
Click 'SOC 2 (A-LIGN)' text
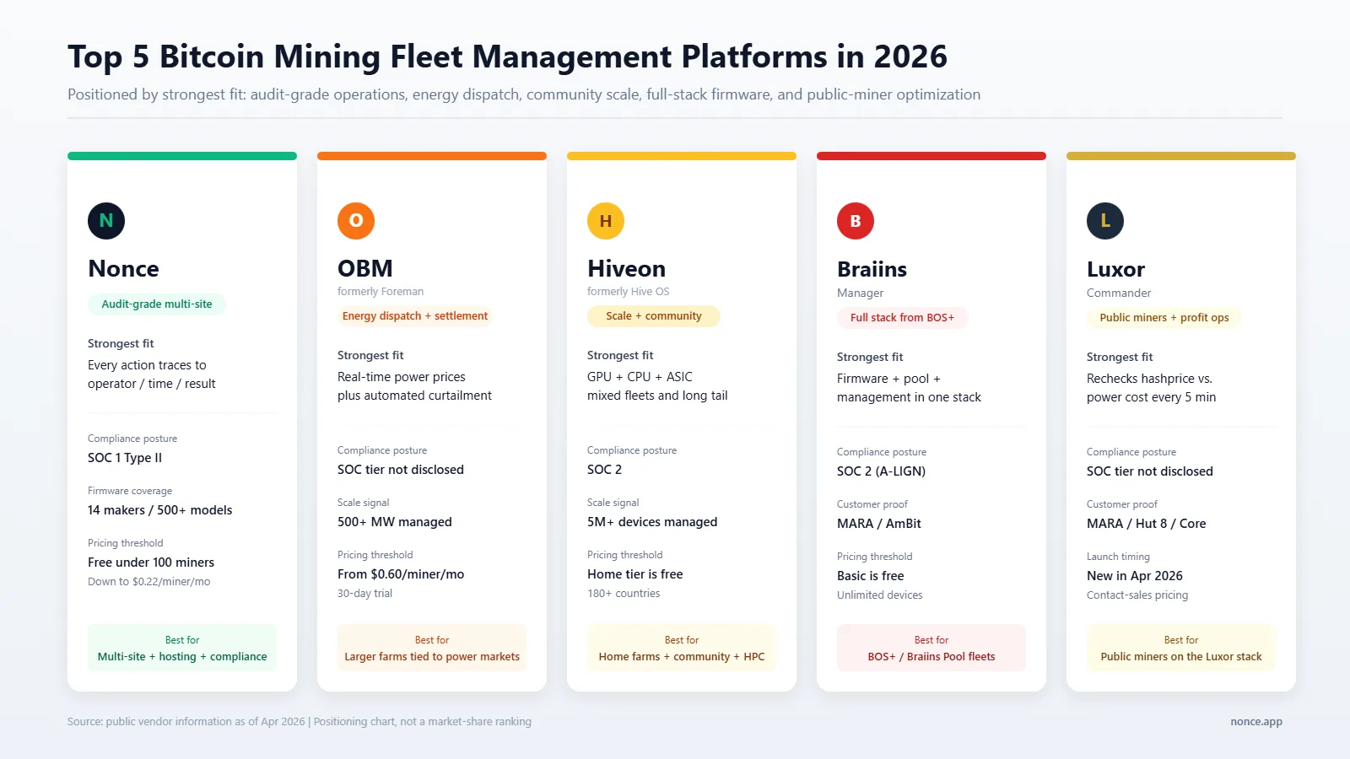(x=881, y=471)
